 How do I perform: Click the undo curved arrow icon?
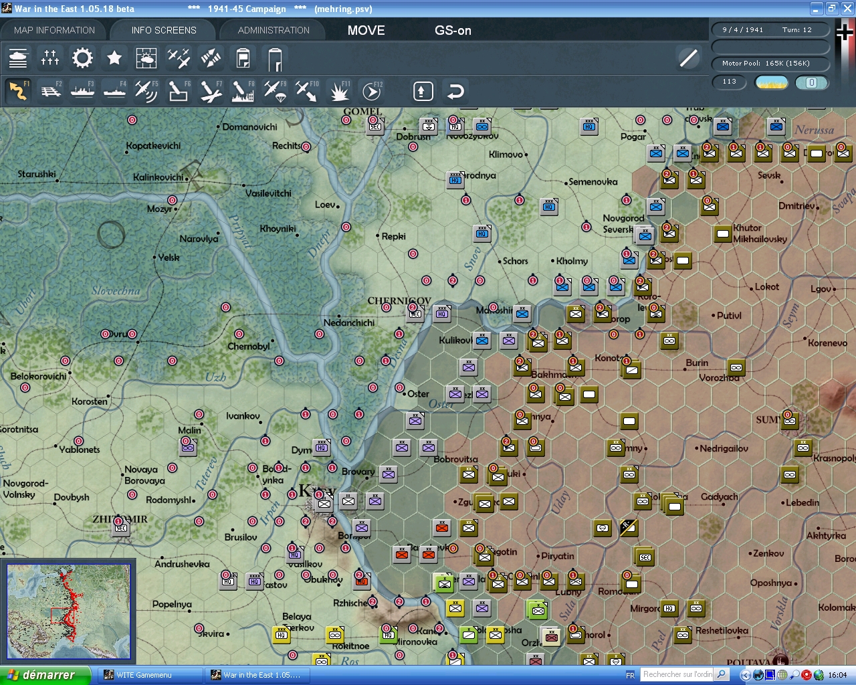(x=455, y=91)
